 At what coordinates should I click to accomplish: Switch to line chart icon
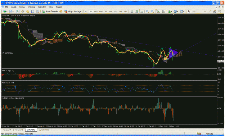tap(142, 12)
